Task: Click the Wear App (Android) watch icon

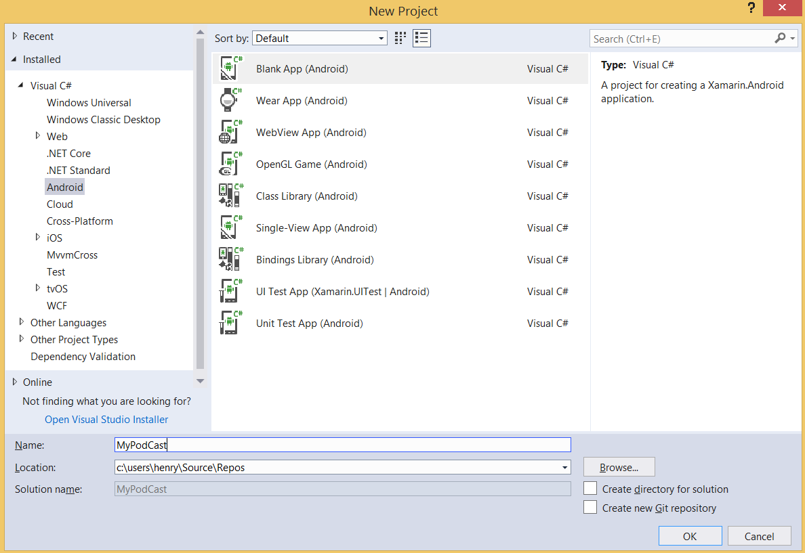Action: (x=230, y=100)
